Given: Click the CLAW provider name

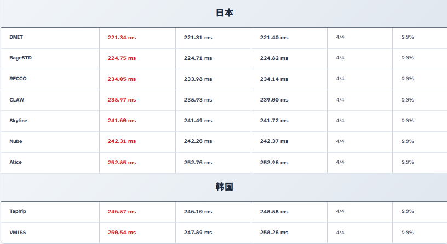Looking at the screenshot, I should 17,100.
